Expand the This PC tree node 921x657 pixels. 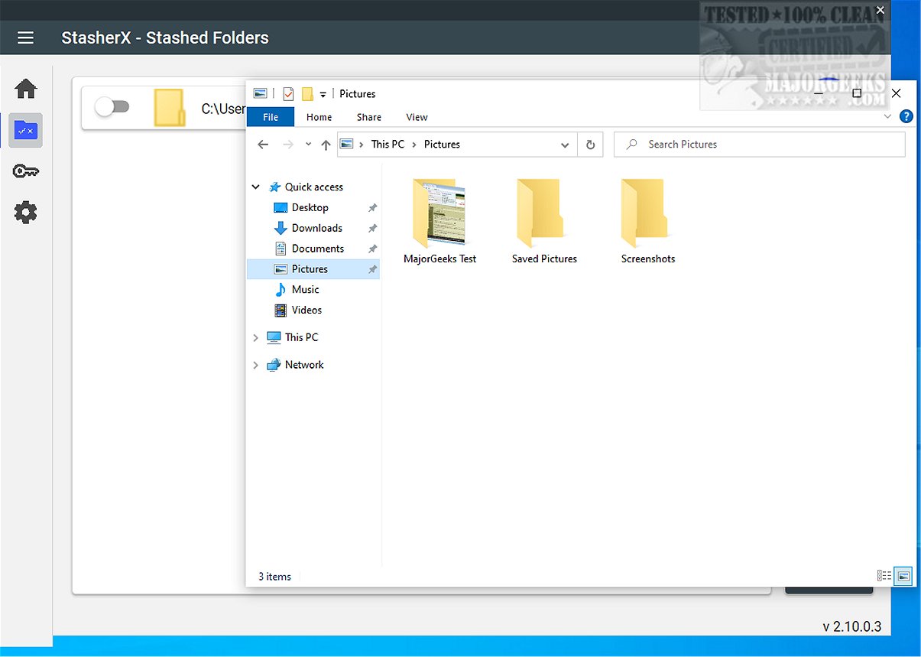pos(255,337)
